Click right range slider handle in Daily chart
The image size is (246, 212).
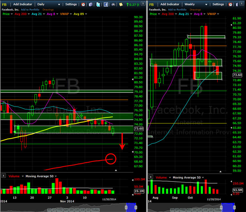click(136, 207)
